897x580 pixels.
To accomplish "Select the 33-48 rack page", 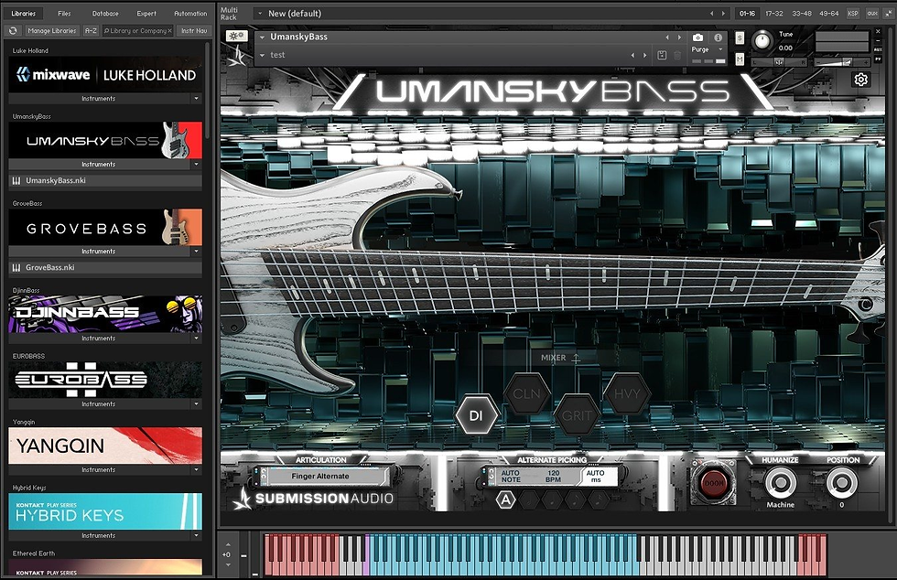I will pos(801,13).
